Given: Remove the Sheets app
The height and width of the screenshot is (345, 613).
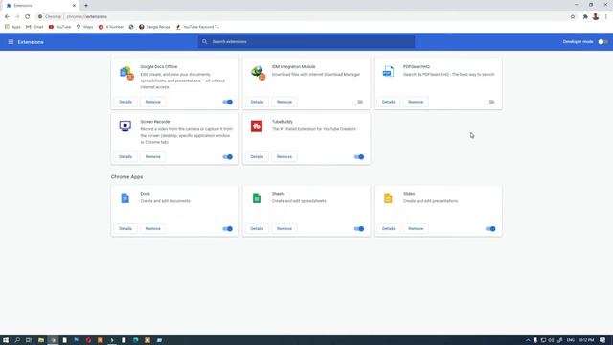Looking at the screenshot, I should [284, 229].
